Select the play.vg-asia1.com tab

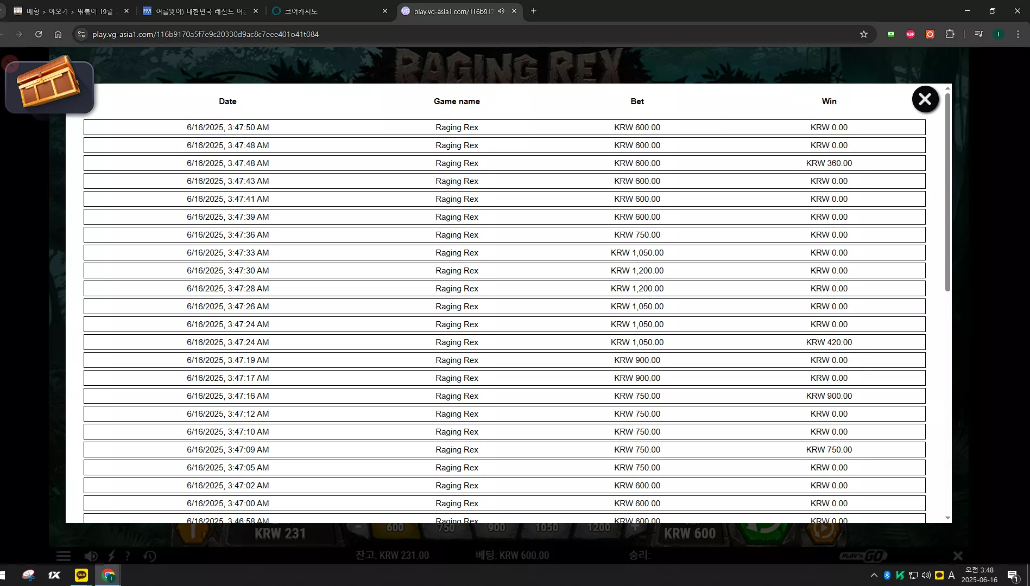click(453, 11)
